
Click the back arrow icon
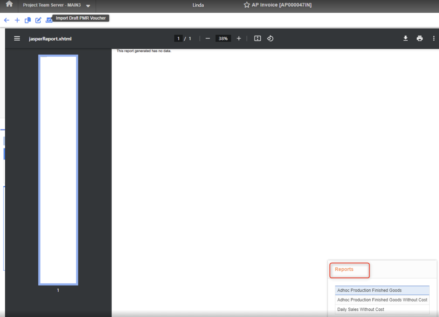pos(7,20)
